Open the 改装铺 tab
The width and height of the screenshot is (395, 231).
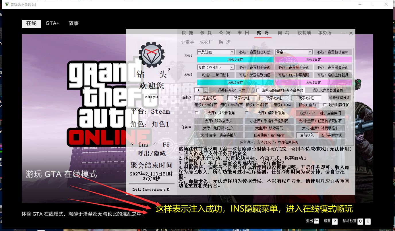coord(304,33)
